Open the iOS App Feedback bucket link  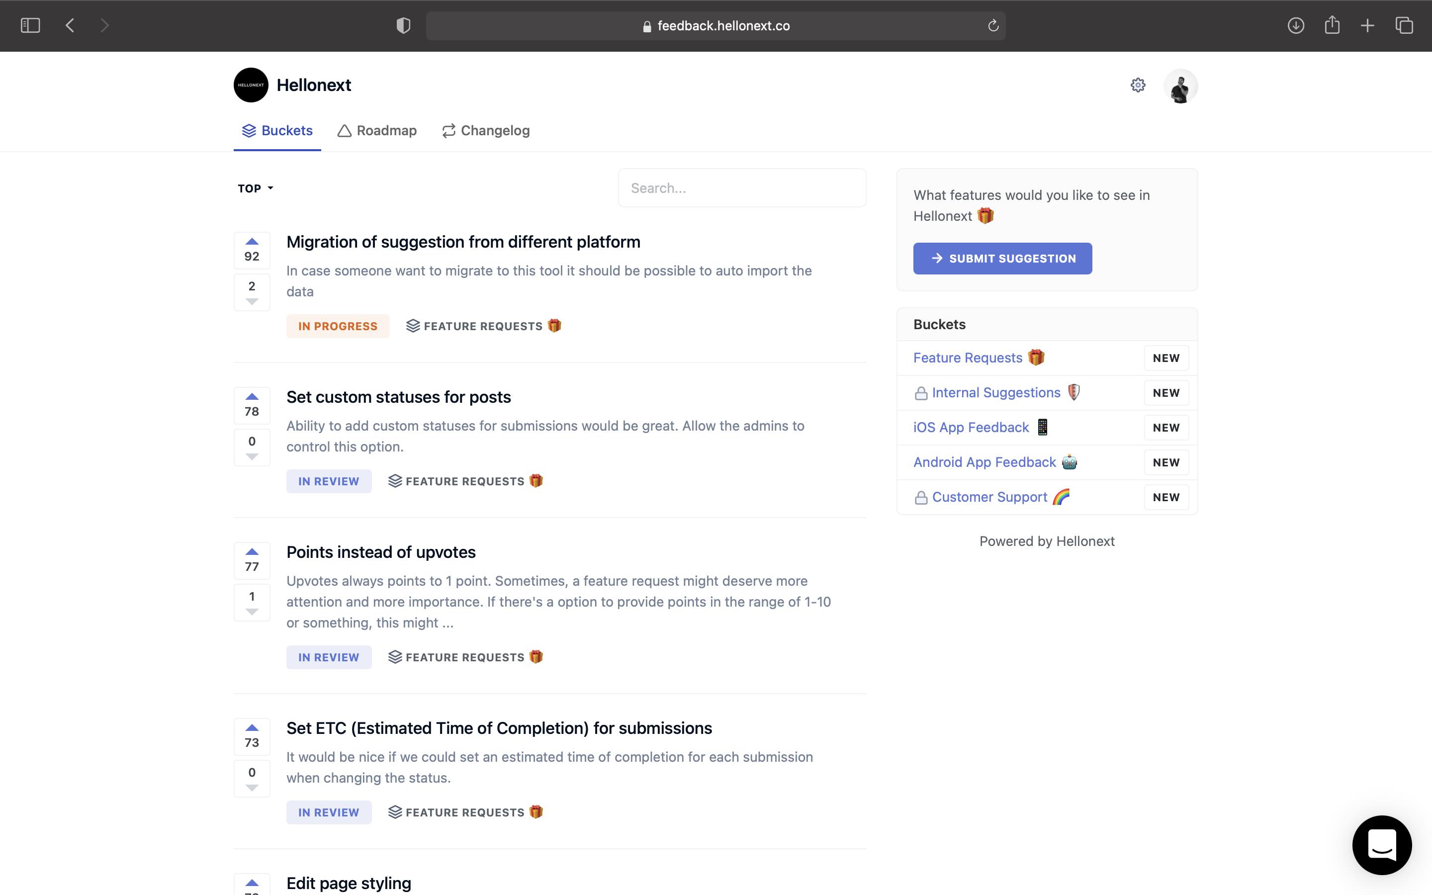(x=971, y=427)
